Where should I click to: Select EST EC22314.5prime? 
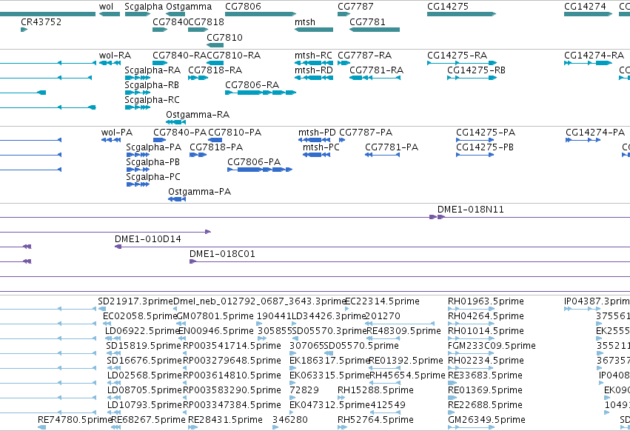tap(383, 301)
